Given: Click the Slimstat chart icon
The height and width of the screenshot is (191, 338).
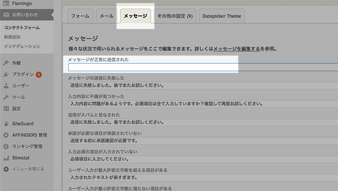Looking at the screenshot, I should (6, 158).
